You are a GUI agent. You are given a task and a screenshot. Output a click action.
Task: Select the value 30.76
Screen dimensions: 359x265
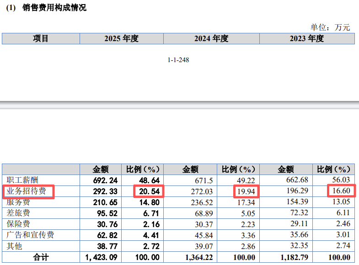point(107,224)
